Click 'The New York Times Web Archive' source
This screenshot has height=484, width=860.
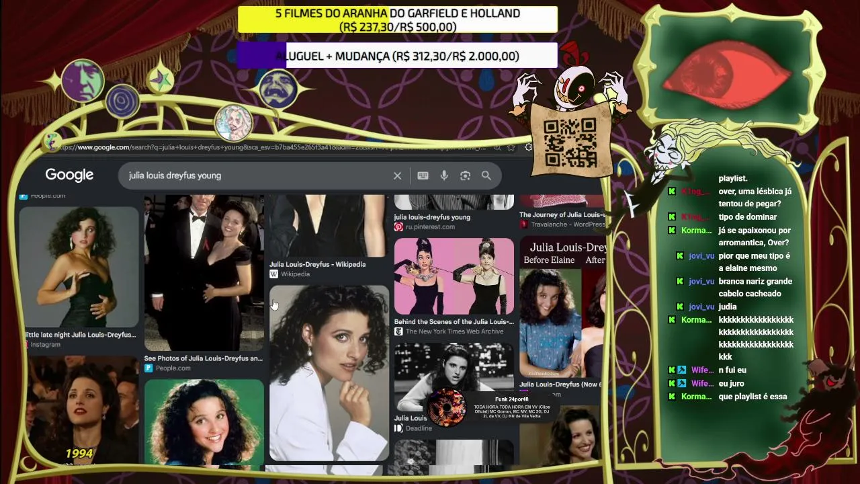click(454, 331)
